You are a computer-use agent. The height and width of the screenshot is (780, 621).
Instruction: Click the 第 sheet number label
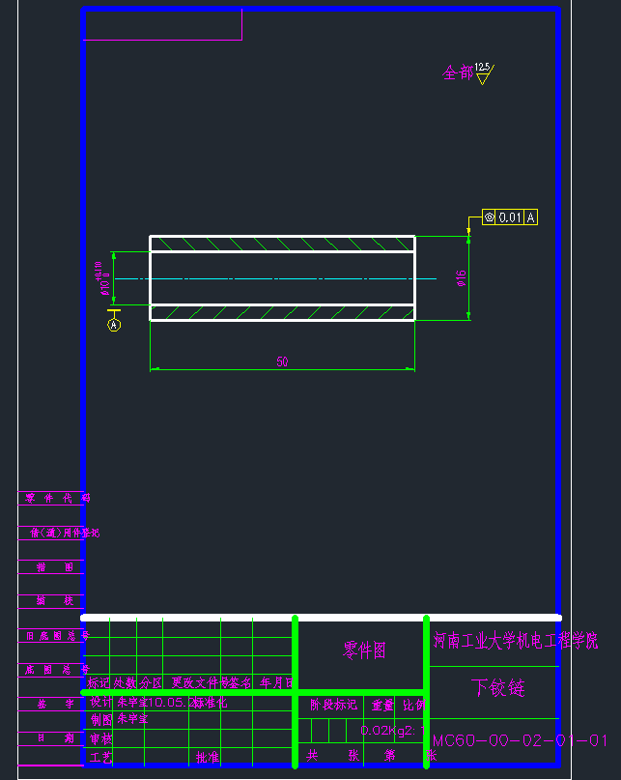390,756
